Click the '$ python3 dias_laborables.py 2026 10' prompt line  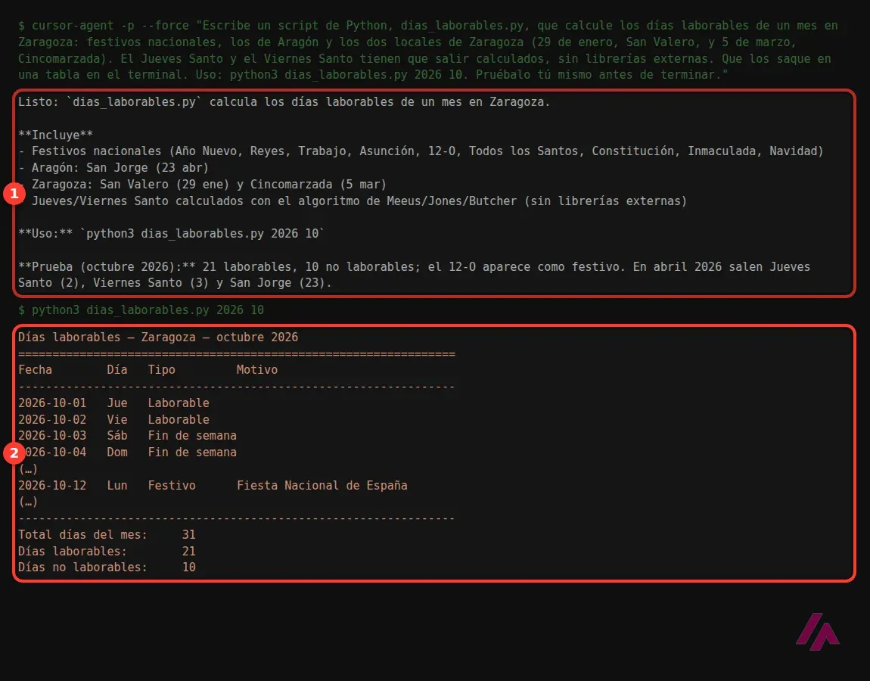click(141, 310)
